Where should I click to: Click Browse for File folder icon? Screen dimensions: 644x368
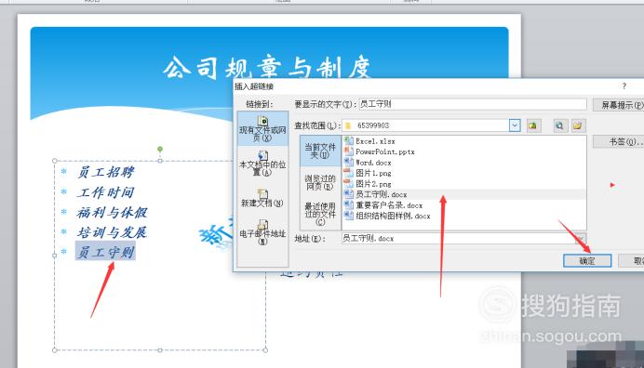click(x=578, y=125)
